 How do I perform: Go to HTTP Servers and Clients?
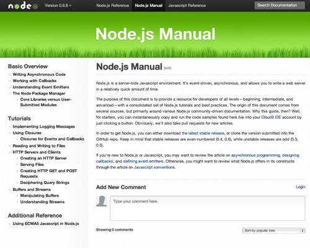coord(37,152)
